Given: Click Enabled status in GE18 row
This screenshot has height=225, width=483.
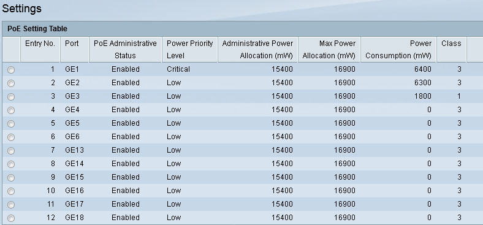Looking at the screenshot, I should [126, 218].
